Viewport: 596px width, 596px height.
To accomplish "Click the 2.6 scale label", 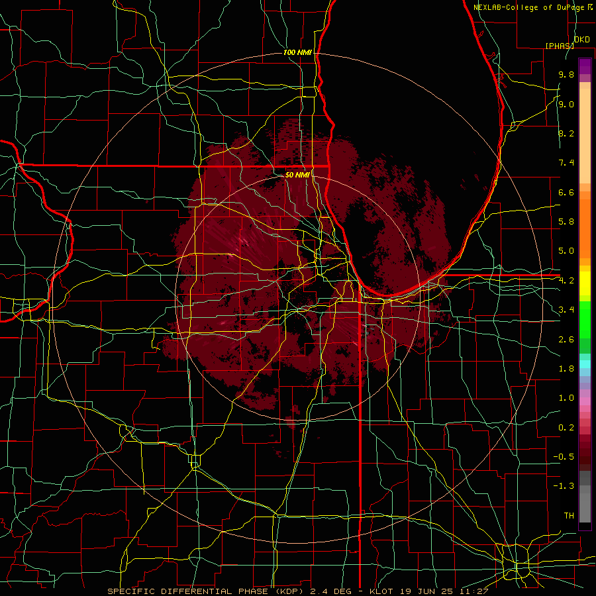I will (566, 340).
